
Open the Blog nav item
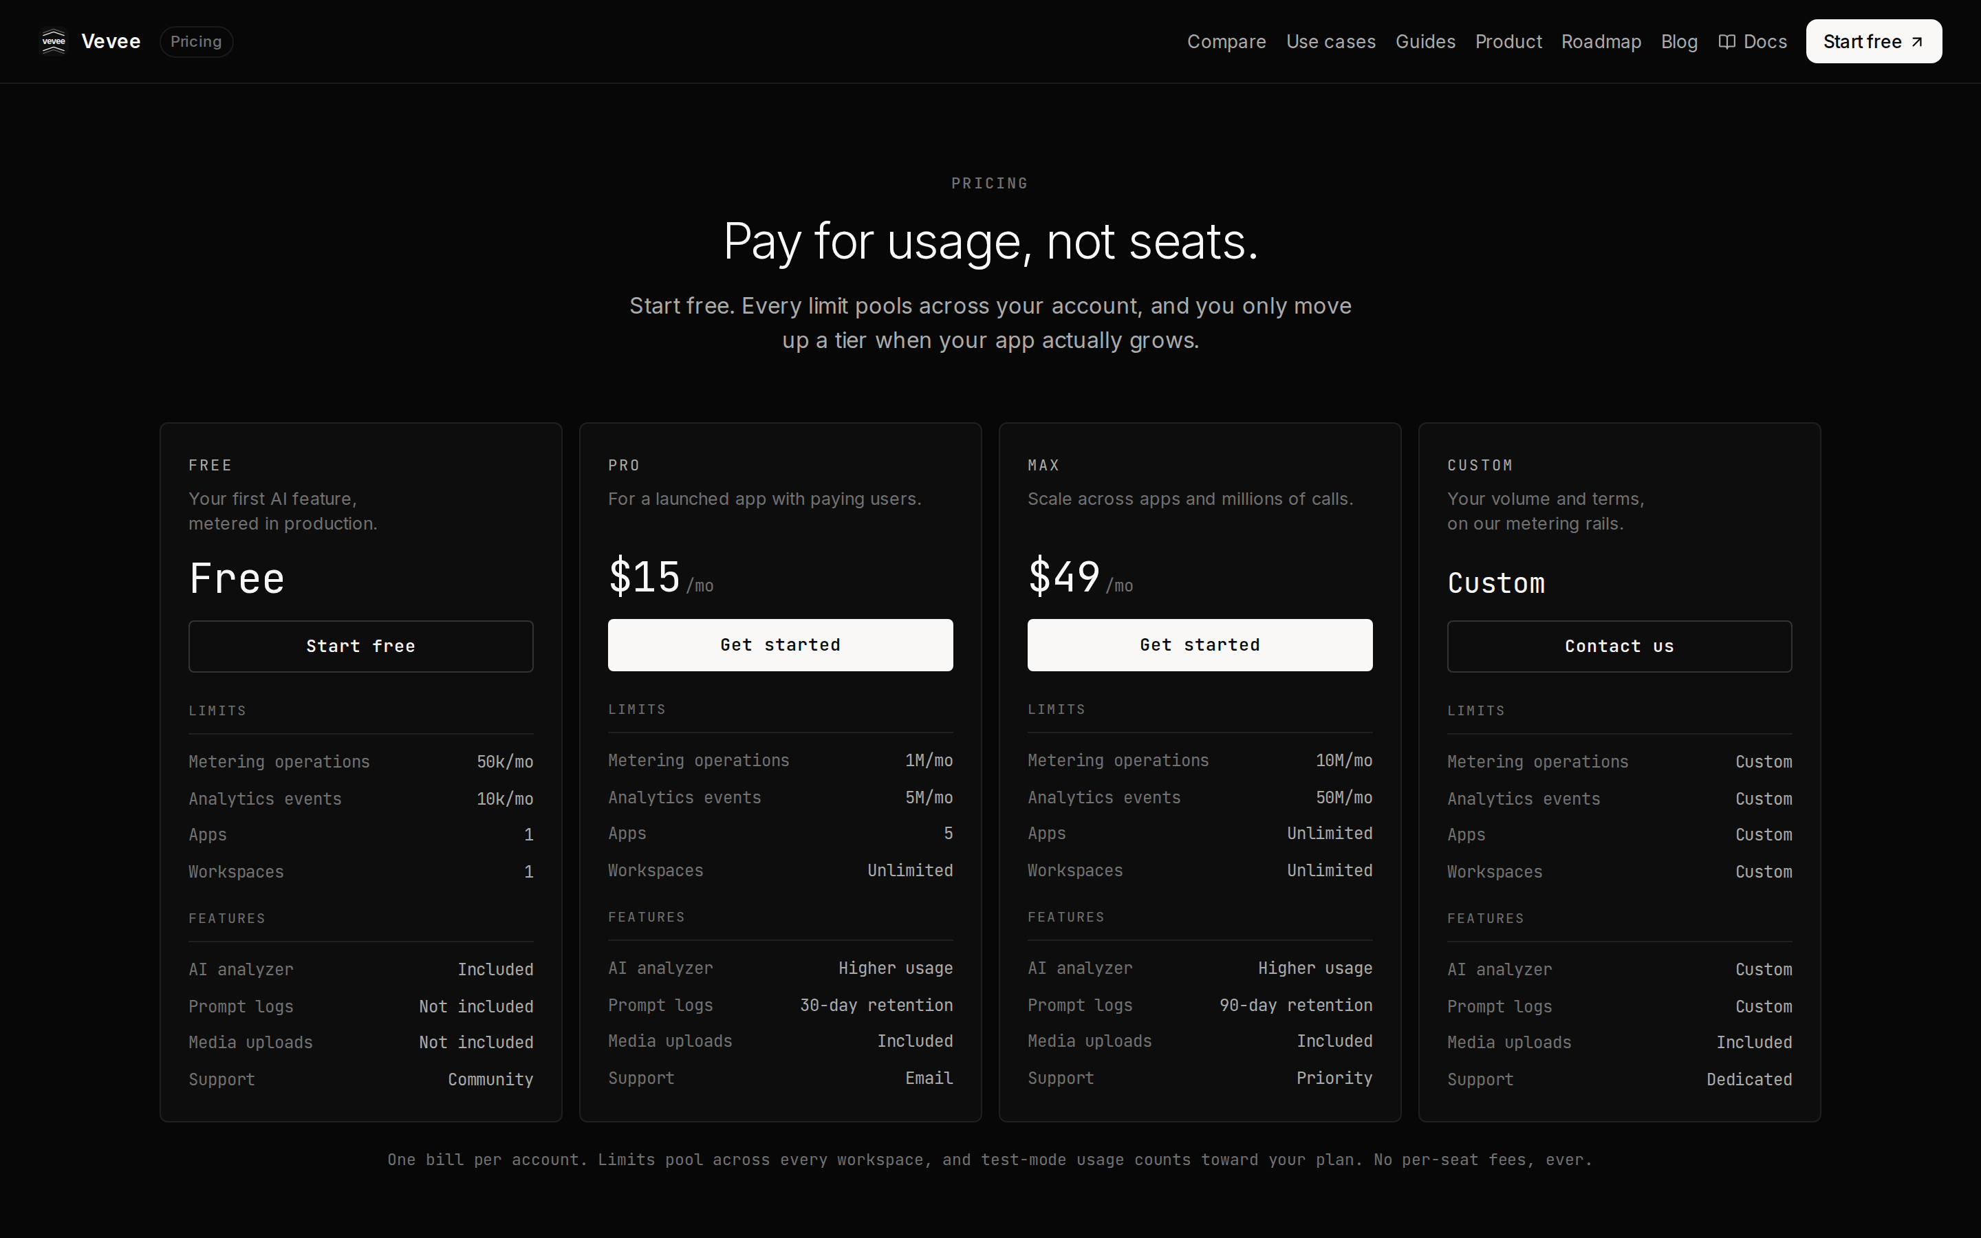[x=1679, y=42]
